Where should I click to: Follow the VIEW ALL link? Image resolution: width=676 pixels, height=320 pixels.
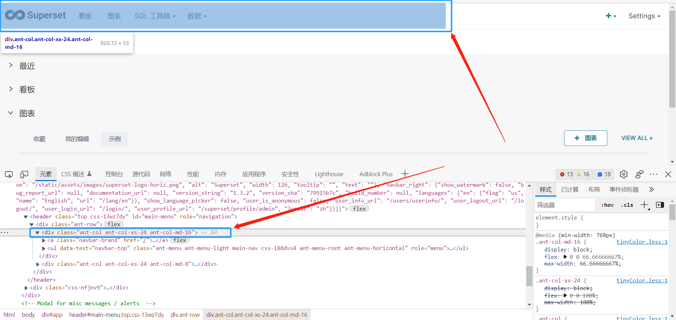637,138
